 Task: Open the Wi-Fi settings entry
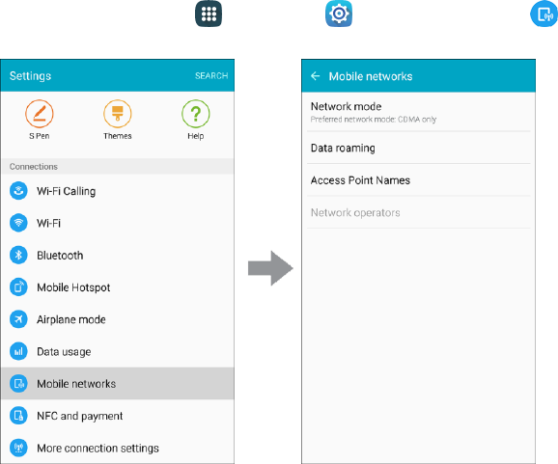pyautogui.click(x=118, y=223)
